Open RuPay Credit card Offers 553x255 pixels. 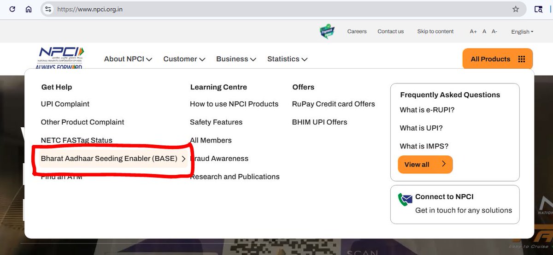[334, 104]
